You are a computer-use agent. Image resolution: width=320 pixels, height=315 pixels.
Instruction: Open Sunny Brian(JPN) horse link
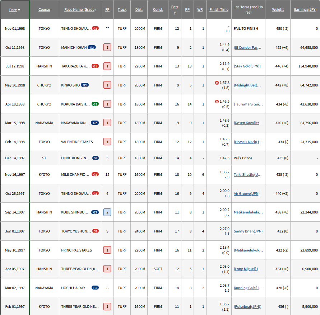point(248,231)
